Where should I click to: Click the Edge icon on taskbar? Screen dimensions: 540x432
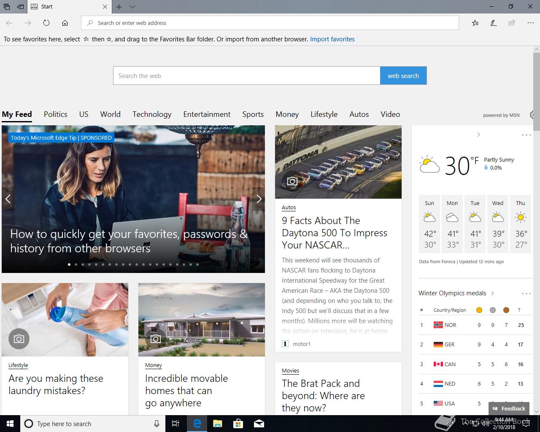[x=197, y=424]
